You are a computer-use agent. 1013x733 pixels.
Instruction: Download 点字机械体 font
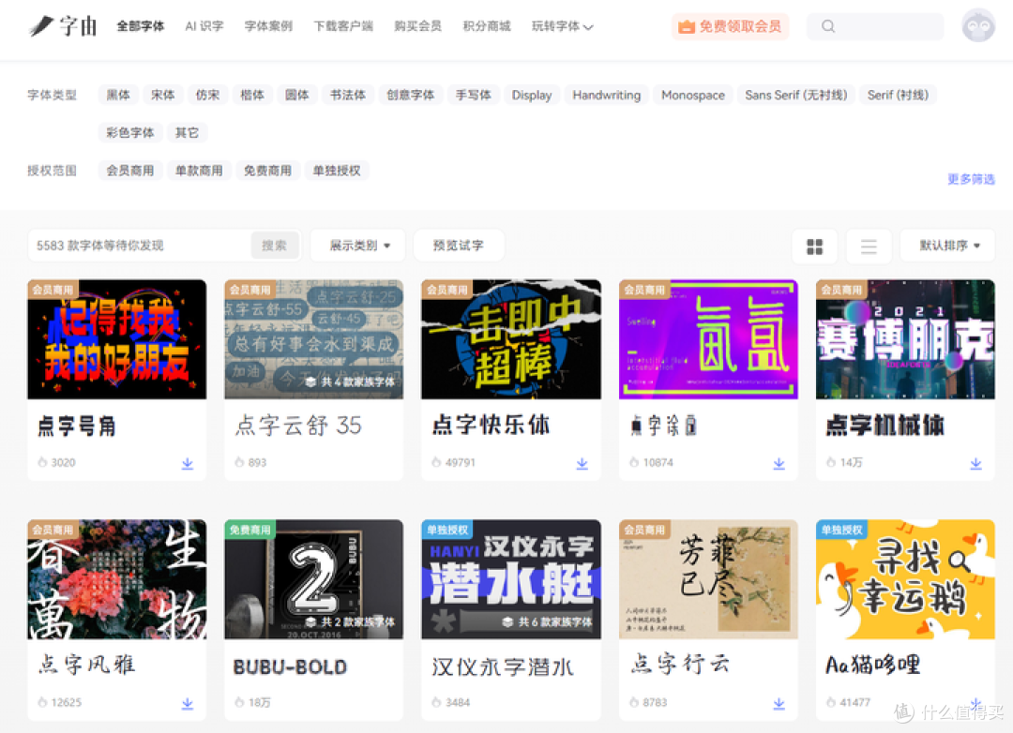click(976, 463)
